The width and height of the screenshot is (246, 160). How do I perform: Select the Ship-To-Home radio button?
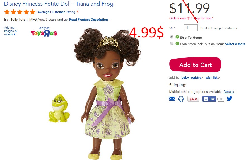pos(172,37)
